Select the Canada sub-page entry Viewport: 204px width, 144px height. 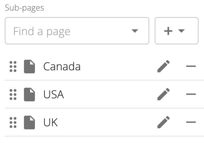[x=62, y=67]
